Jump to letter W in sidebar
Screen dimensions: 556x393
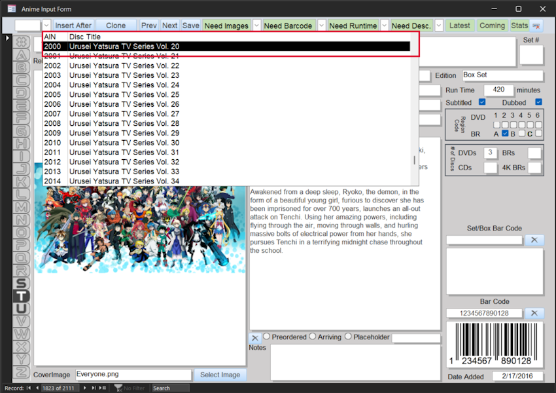click(x=22, y=335)
